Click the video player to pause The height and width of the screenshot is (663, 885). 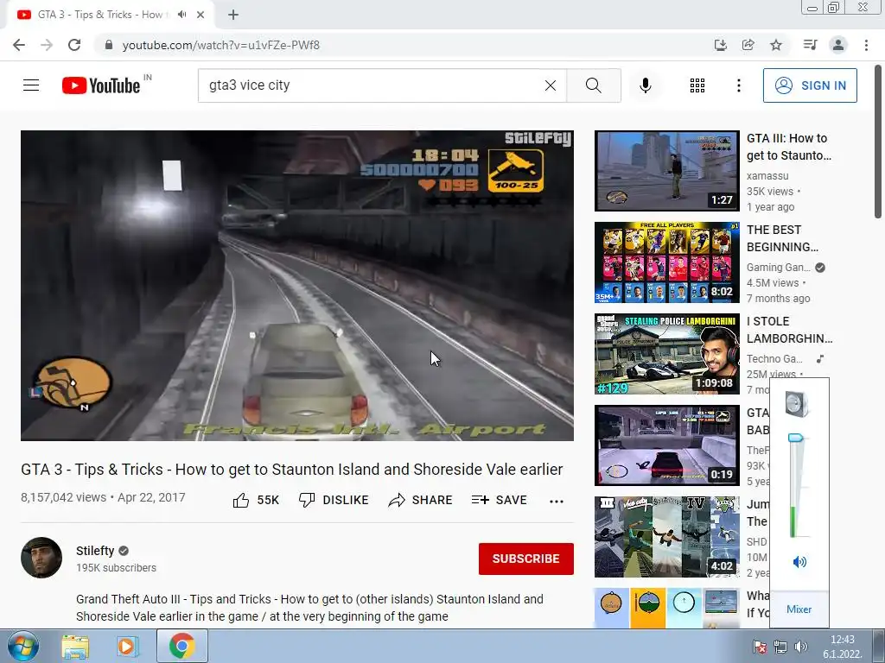point(297,286)
